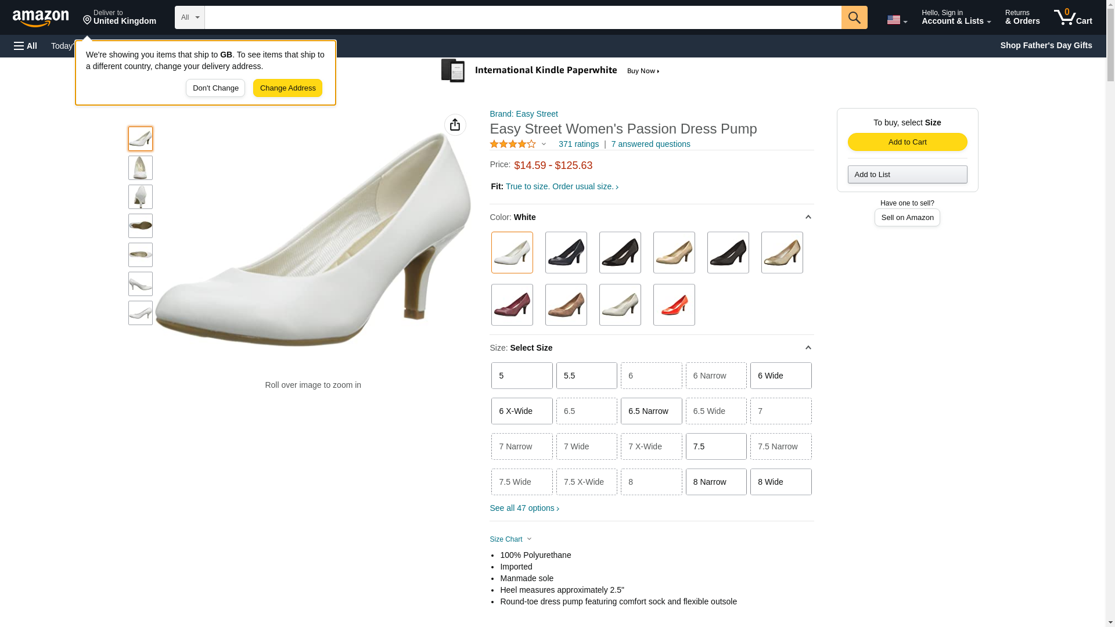Click the US flag language selector

pos(897,20)
